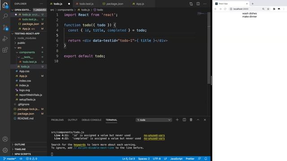Click the 'keywords' link in terminal
Viewport: 287px width, 161px height.
[x=80, y=145]
